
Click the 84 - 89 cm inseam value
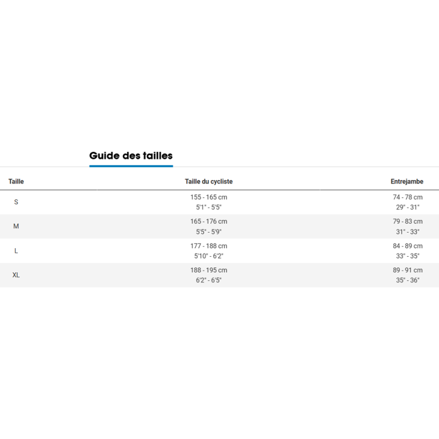point(407,246)
